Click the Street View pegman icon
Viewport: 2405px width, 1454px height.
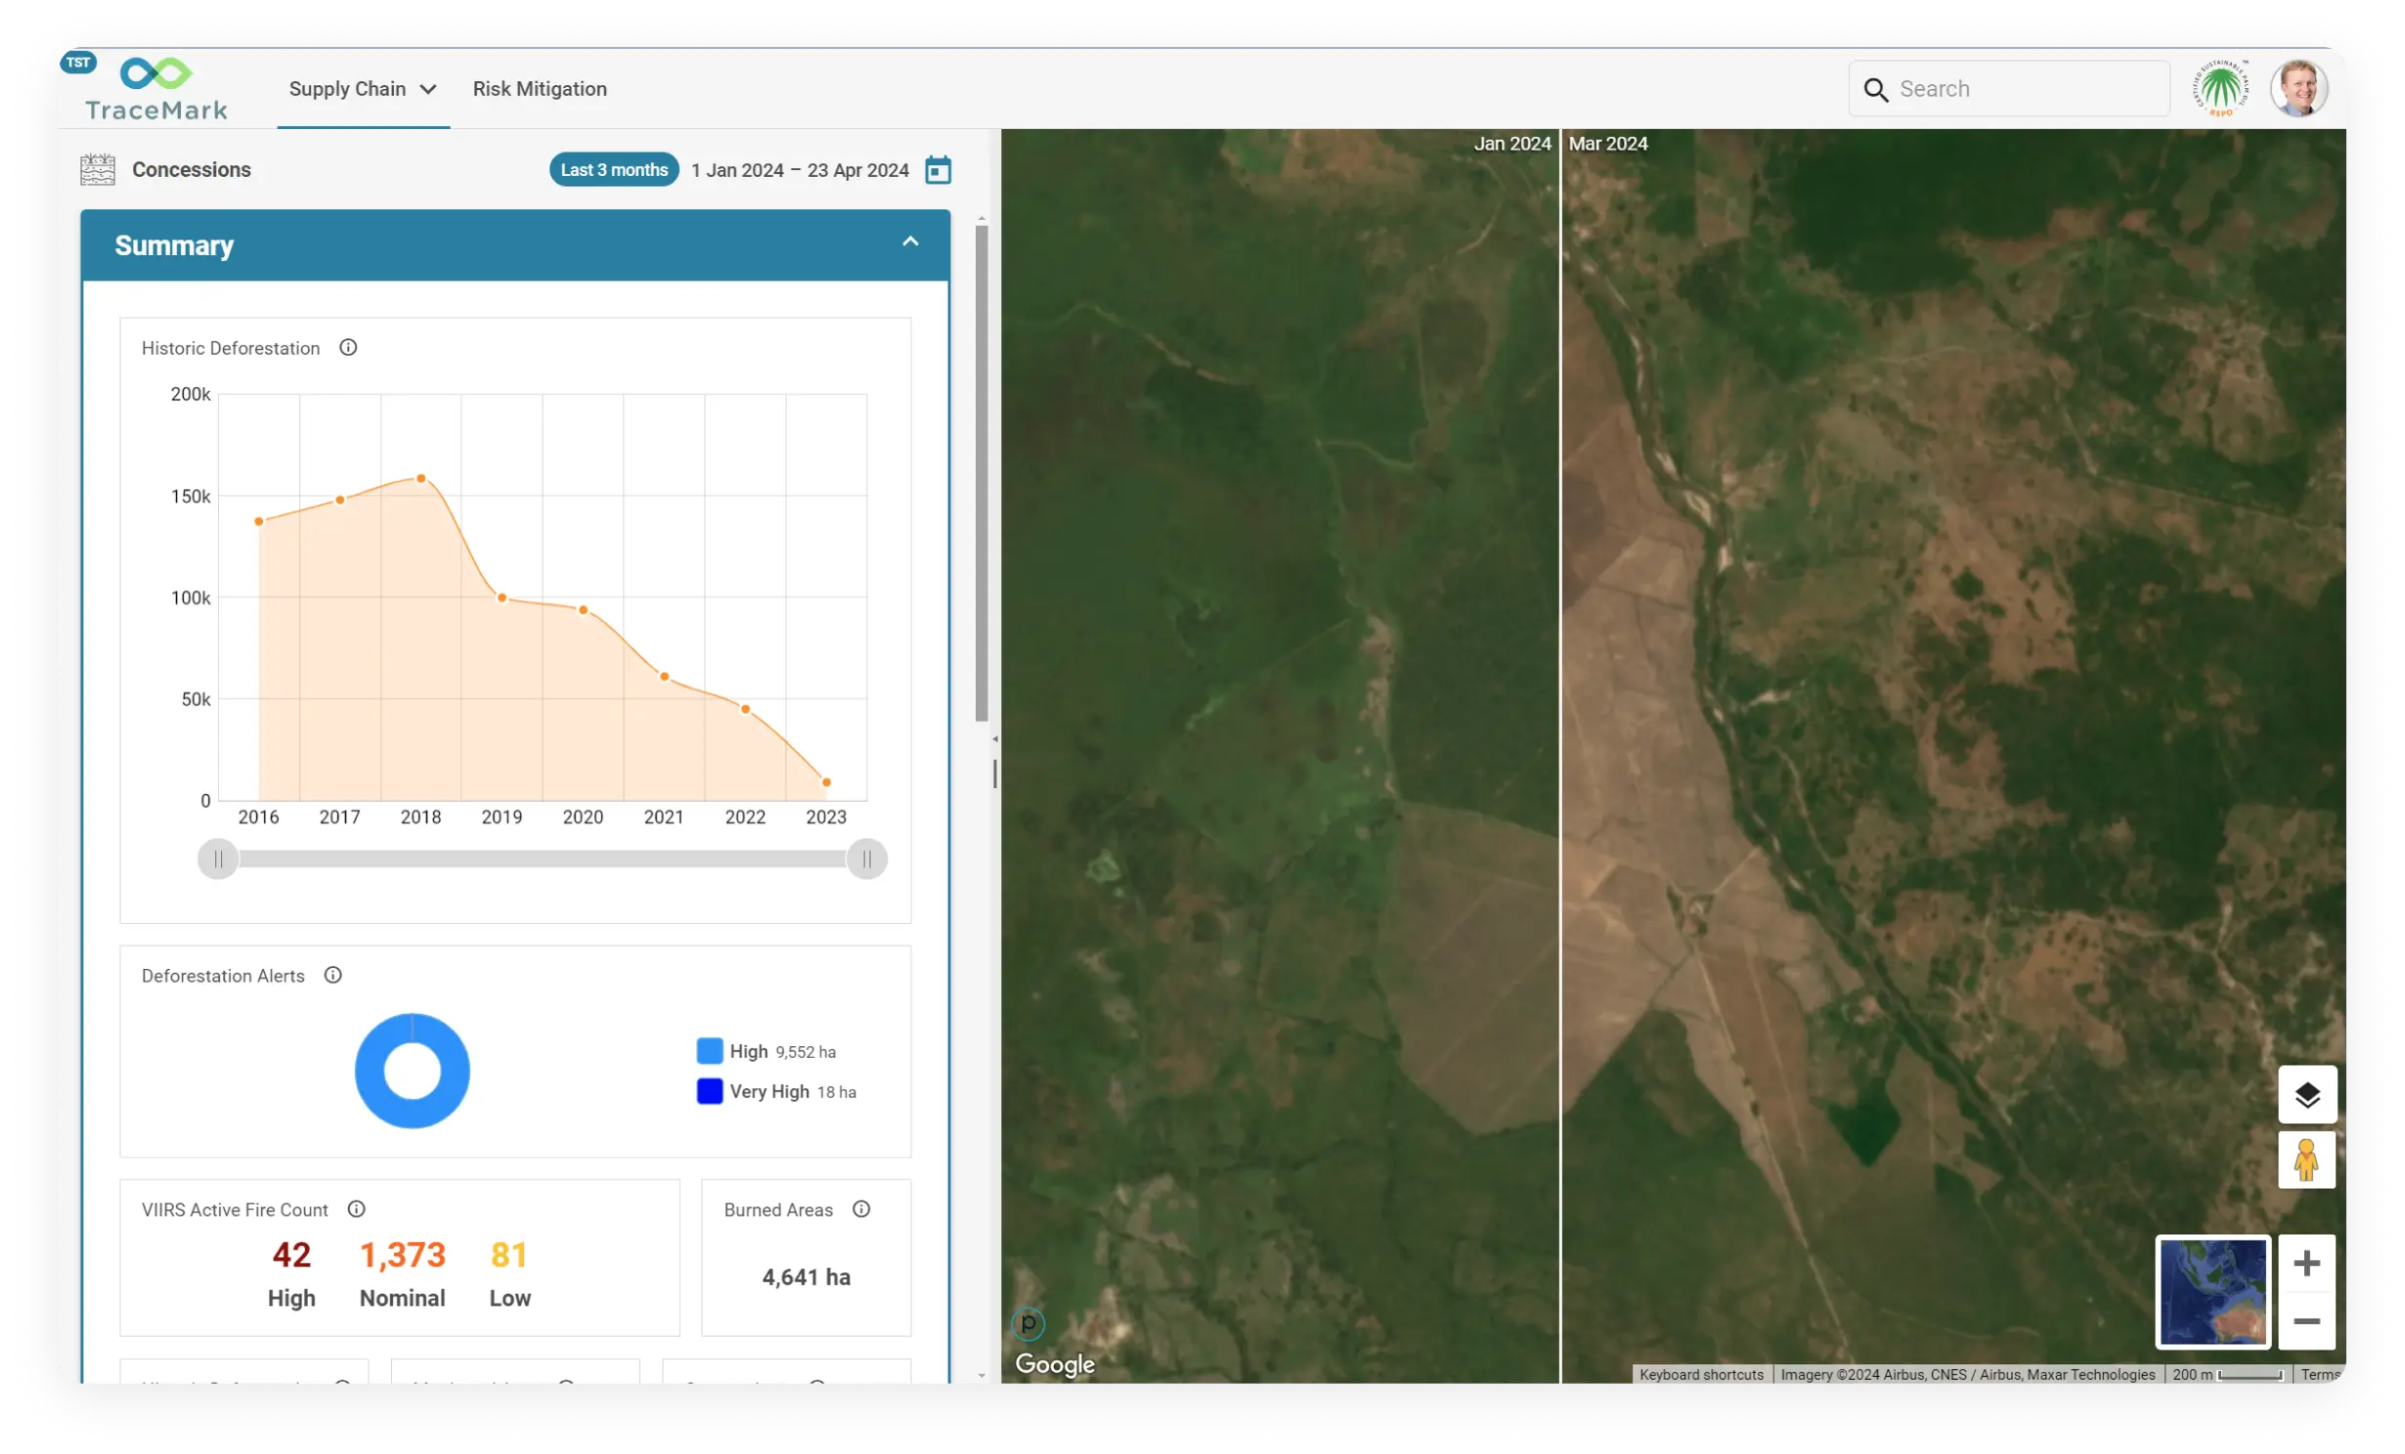2306,1160
